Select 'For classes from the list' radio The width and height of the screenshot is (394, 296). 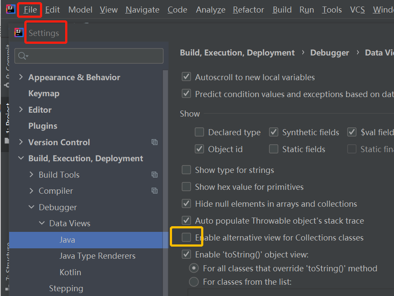click(x=194, y=282)
